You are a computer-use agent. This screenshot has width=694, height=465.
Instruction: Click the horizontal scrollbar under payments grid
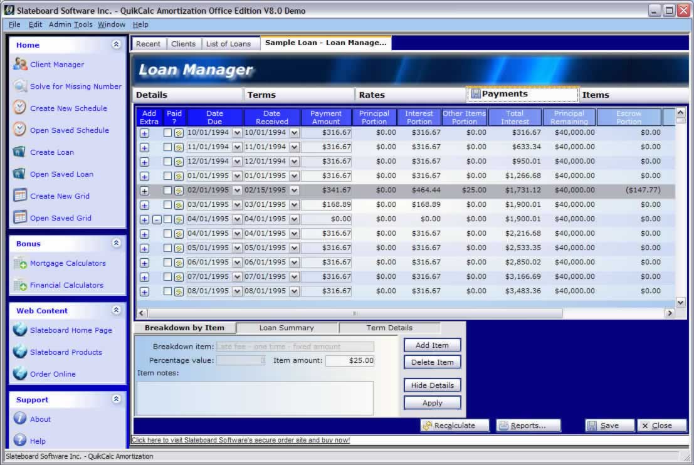[355, 313]
